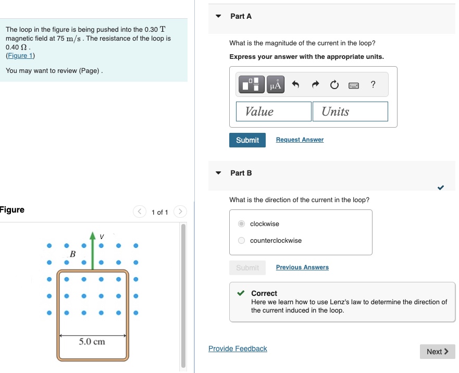Open the keyboard shortcuts icon

coord(354,84)
